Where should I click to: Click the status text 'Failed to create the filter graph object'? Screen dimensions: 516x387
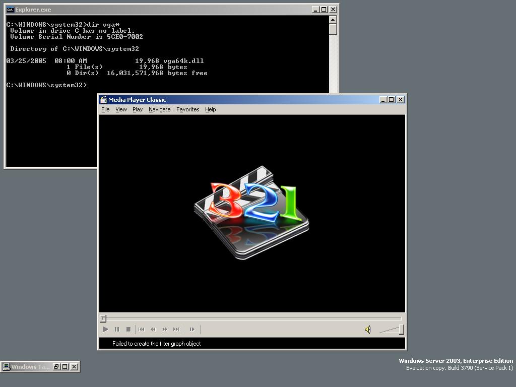click(156, 344)
